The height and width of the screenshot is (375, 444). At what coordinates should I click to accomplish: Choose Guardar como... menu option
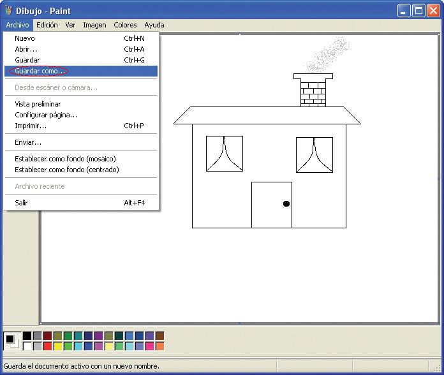(x=81, y=71)
